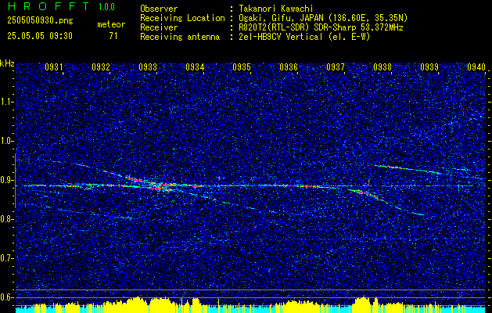Click the 0938 time marker
Screen dimensions: 492x313
pos(382,67)
